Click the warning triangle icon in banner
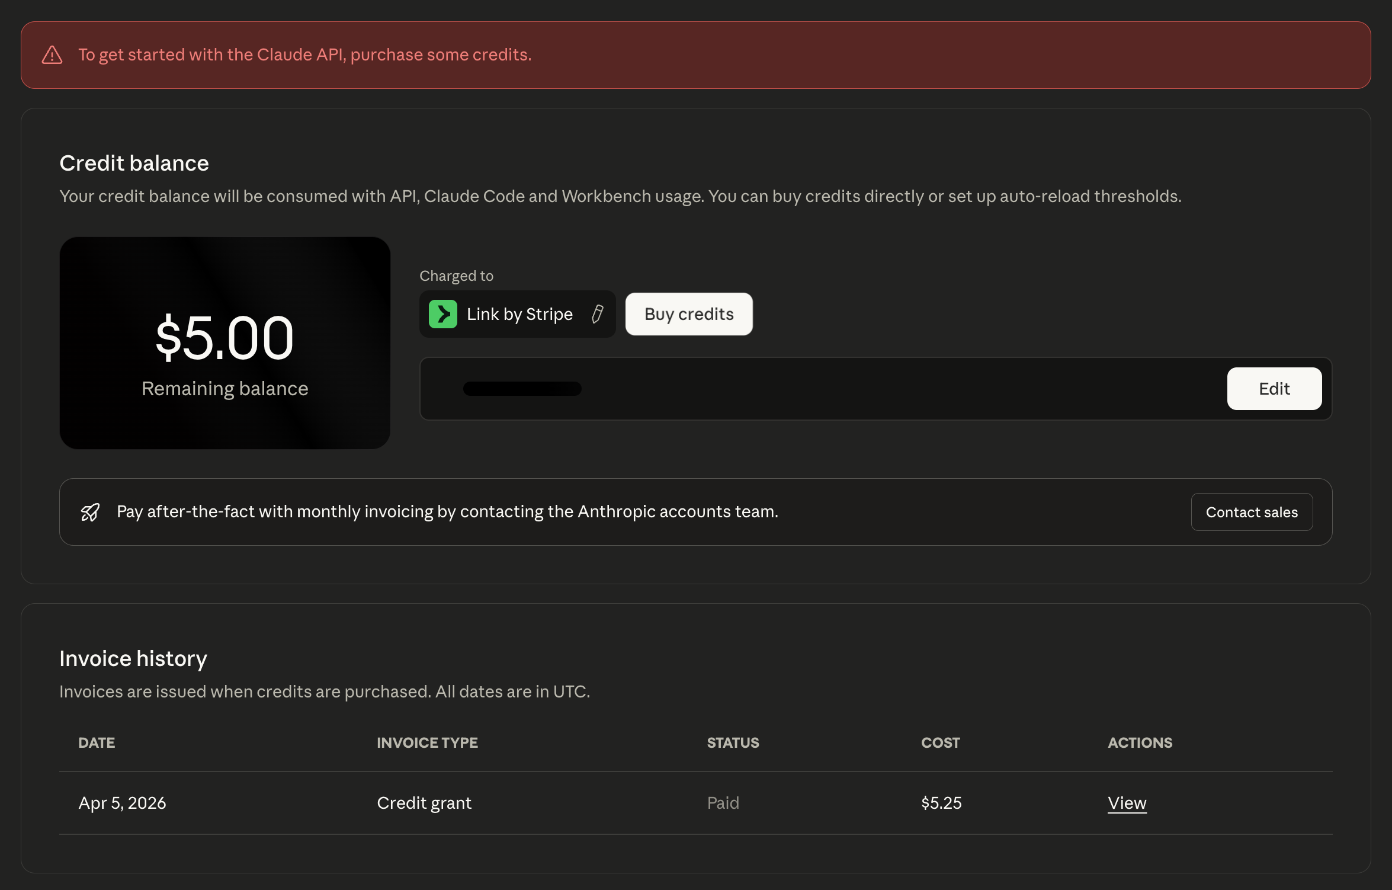The width and height of the screenshot is (1392, 890). tap(52, 55)
